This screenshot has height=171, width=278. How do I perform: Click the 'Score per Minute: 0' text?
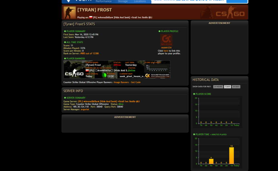(x=73, y=51)
